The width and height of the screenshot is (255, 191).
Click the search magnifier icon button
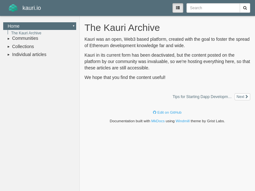point(245,8)
